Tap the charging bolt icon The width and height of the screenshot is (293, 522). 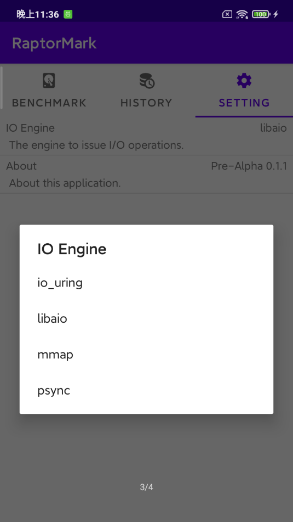coord(275,14)
